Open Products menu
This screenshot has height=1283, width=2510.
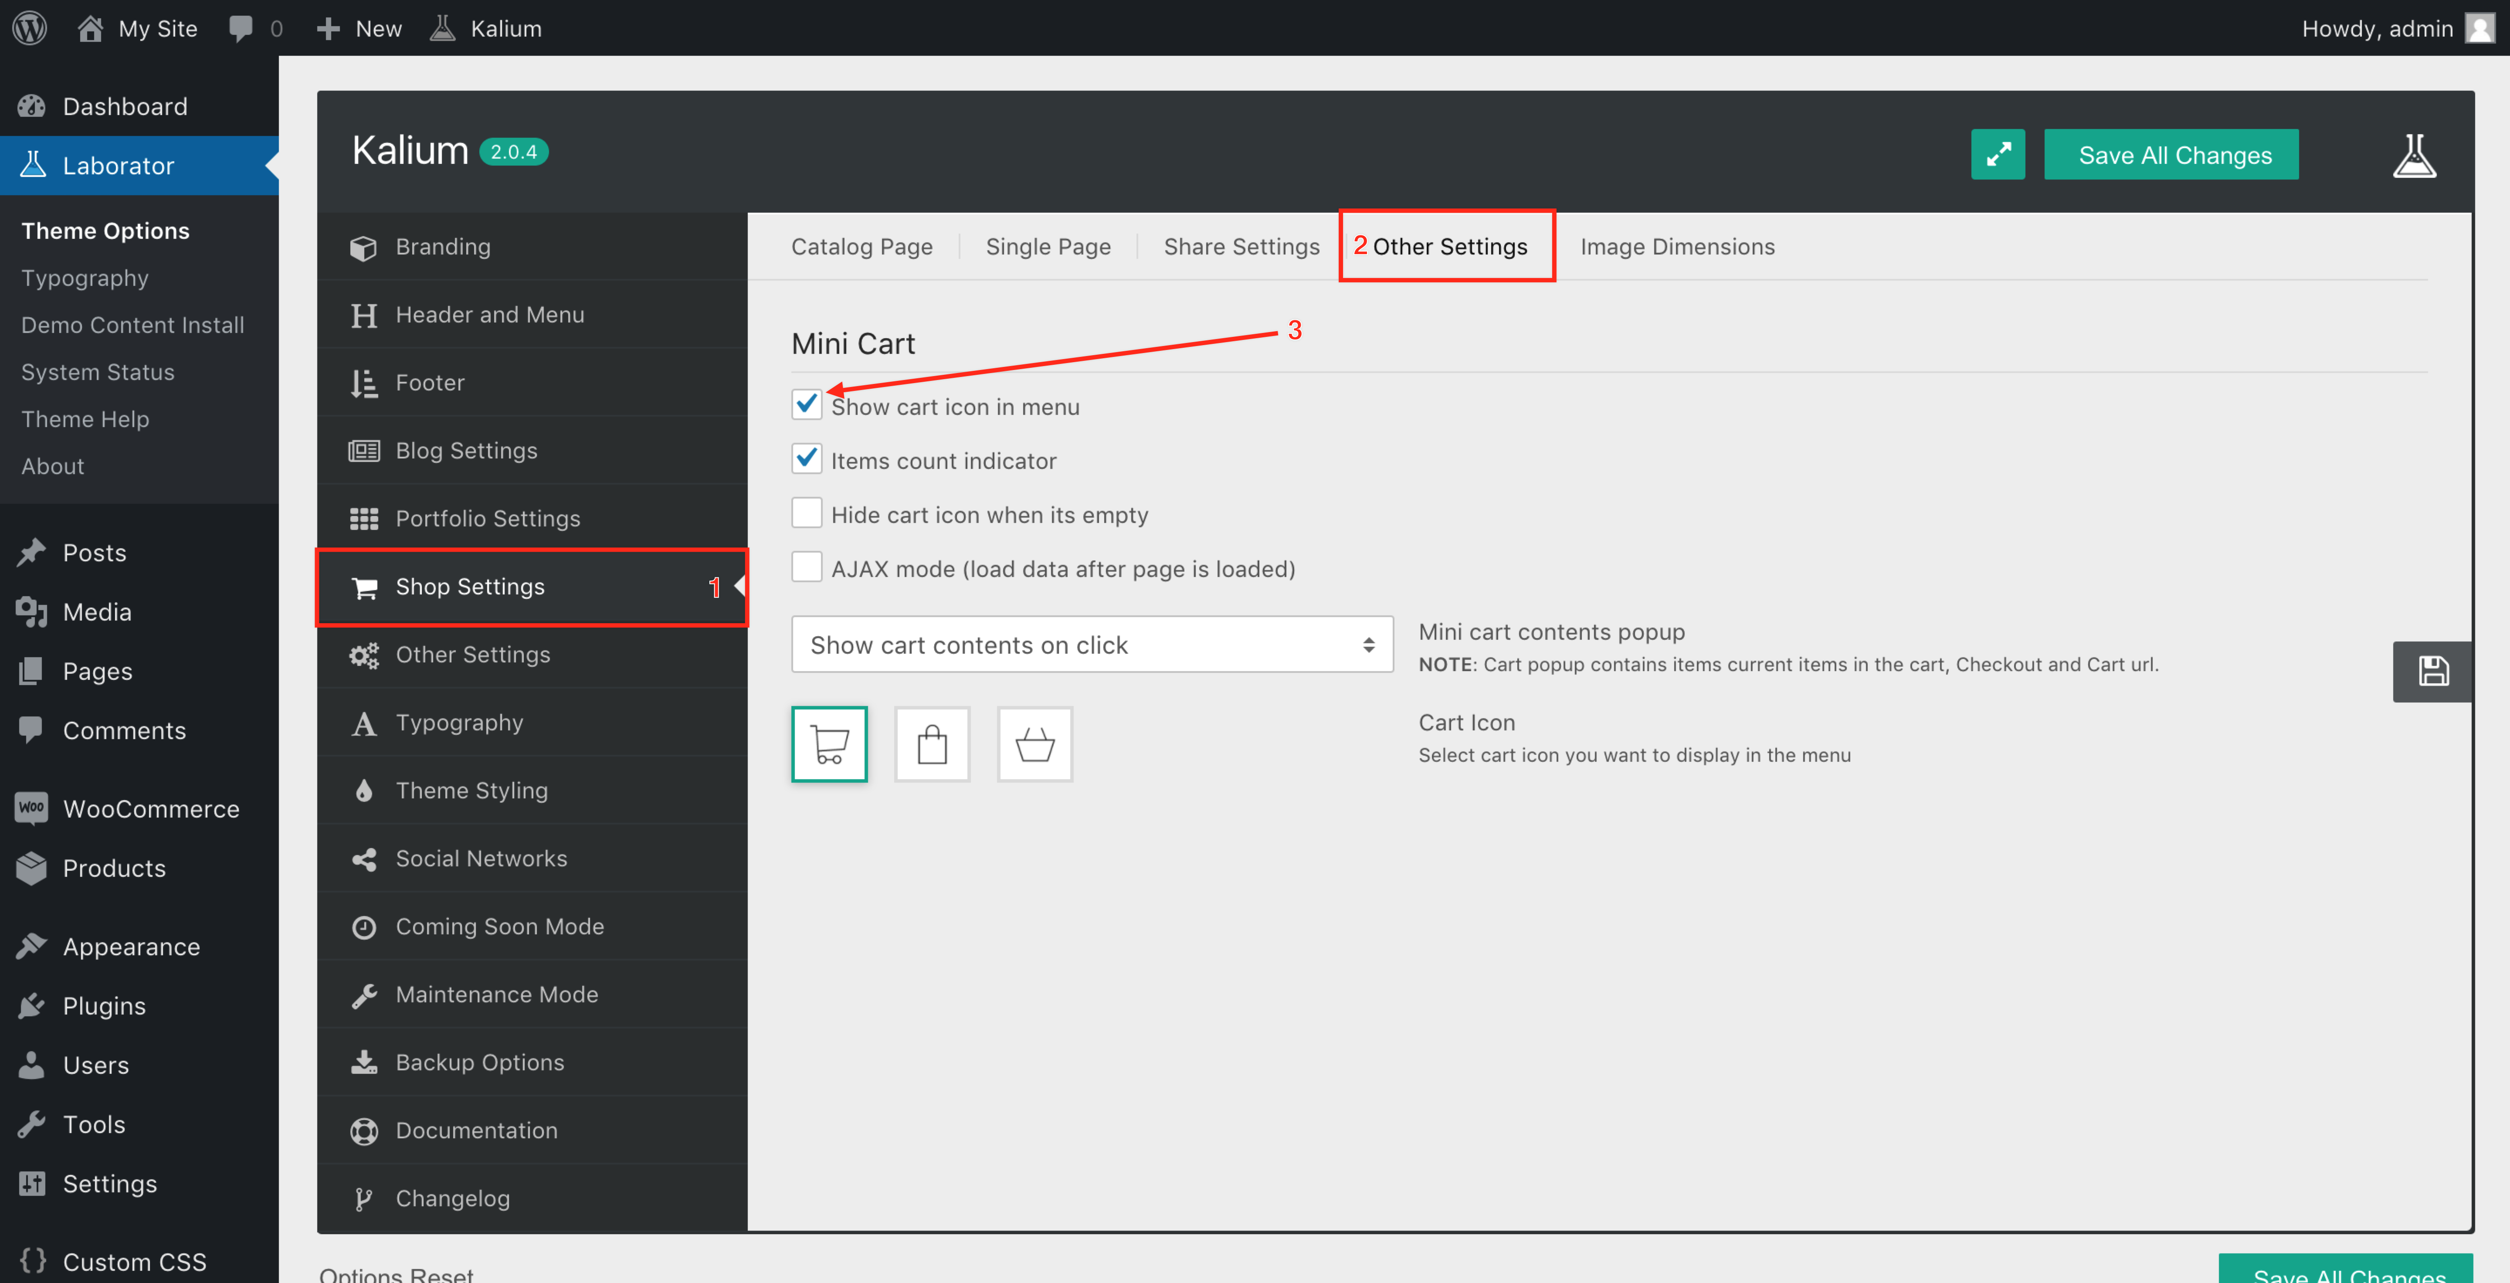coord(139,868)
